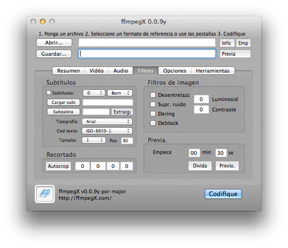Go to the Audio tab
Viewport: 288px width, 248px height.
pyautogui.click(x=121, y=71)
